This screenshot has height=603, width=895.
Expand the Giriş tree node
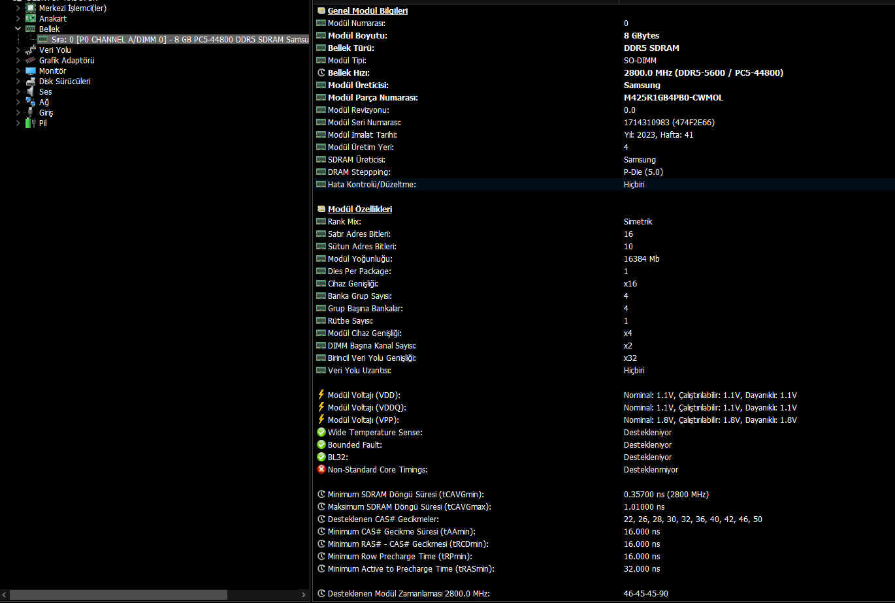(x=18, y=113)
